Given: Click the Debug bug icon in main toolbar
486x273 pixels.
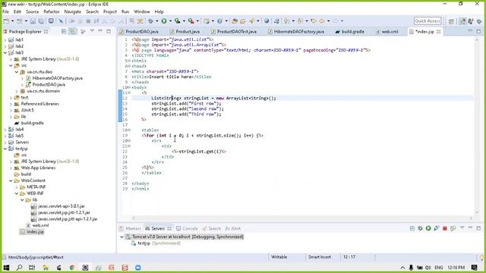Looking at the screenshot, I should tap(150, 21).
